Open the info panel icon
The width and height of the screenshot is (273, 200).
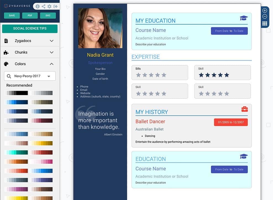point(38,6)
